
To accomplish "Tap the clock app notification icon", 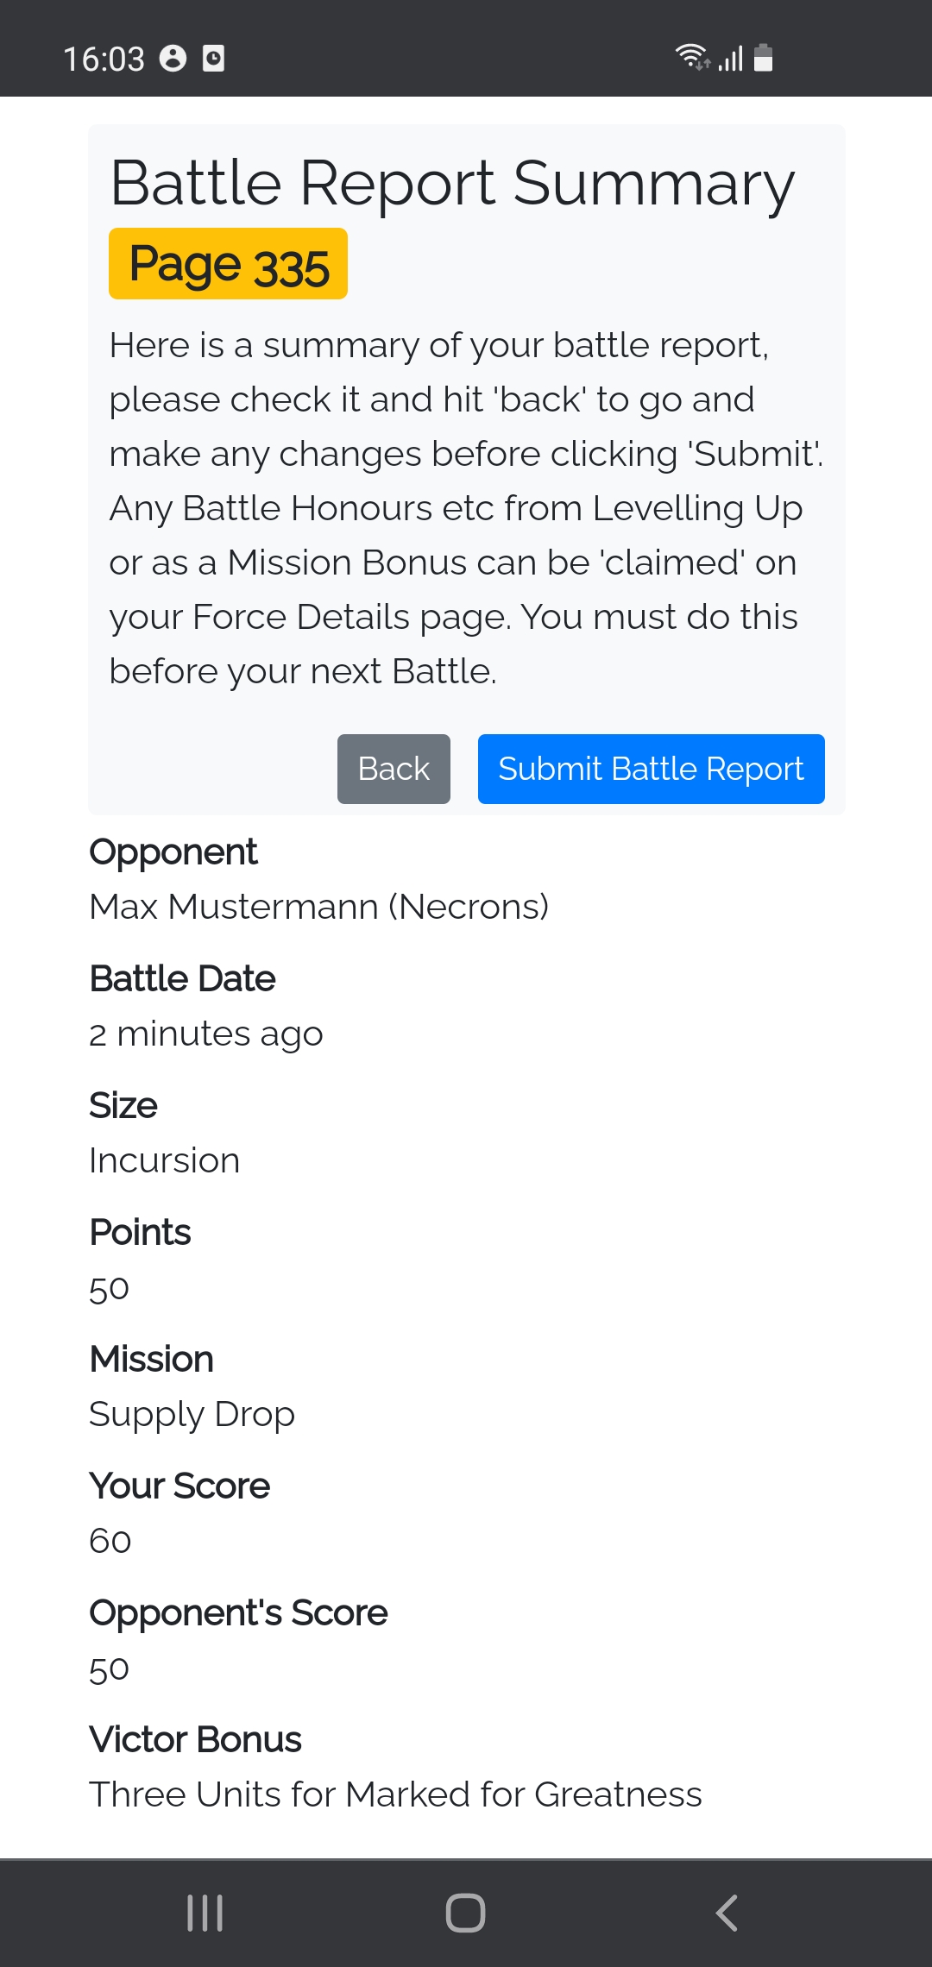I will click(x=213, y=58).
